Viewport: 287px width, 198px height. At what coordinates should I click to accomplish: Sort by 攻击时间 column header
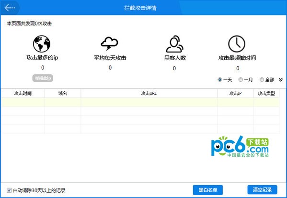coord(23,93)
